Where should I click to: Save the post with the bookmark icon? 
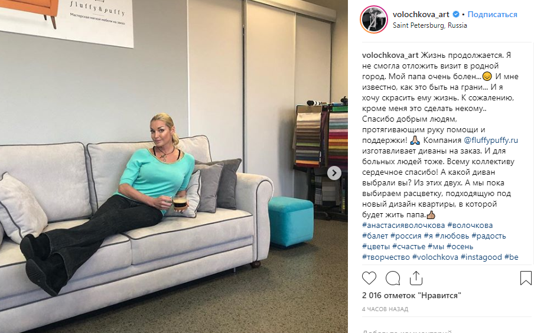(526, 278)
